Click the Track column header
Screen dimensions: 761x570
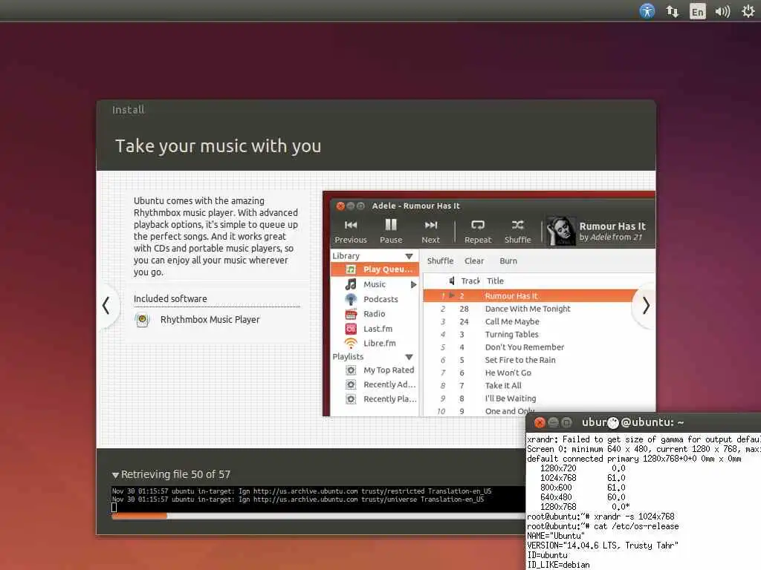470,281
